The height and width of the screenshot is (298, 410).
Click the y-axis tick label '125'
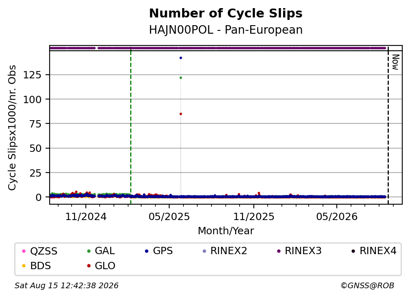coord(32,75)
